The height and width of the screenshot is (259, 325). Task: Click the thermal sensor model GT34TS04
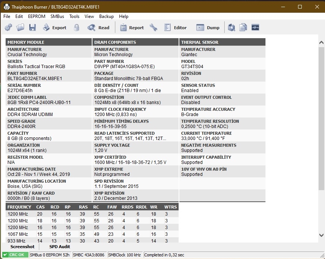click(x=192, y=67)
